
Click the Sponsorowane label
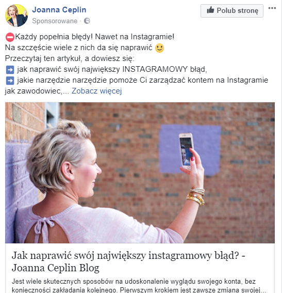[55, 21]
